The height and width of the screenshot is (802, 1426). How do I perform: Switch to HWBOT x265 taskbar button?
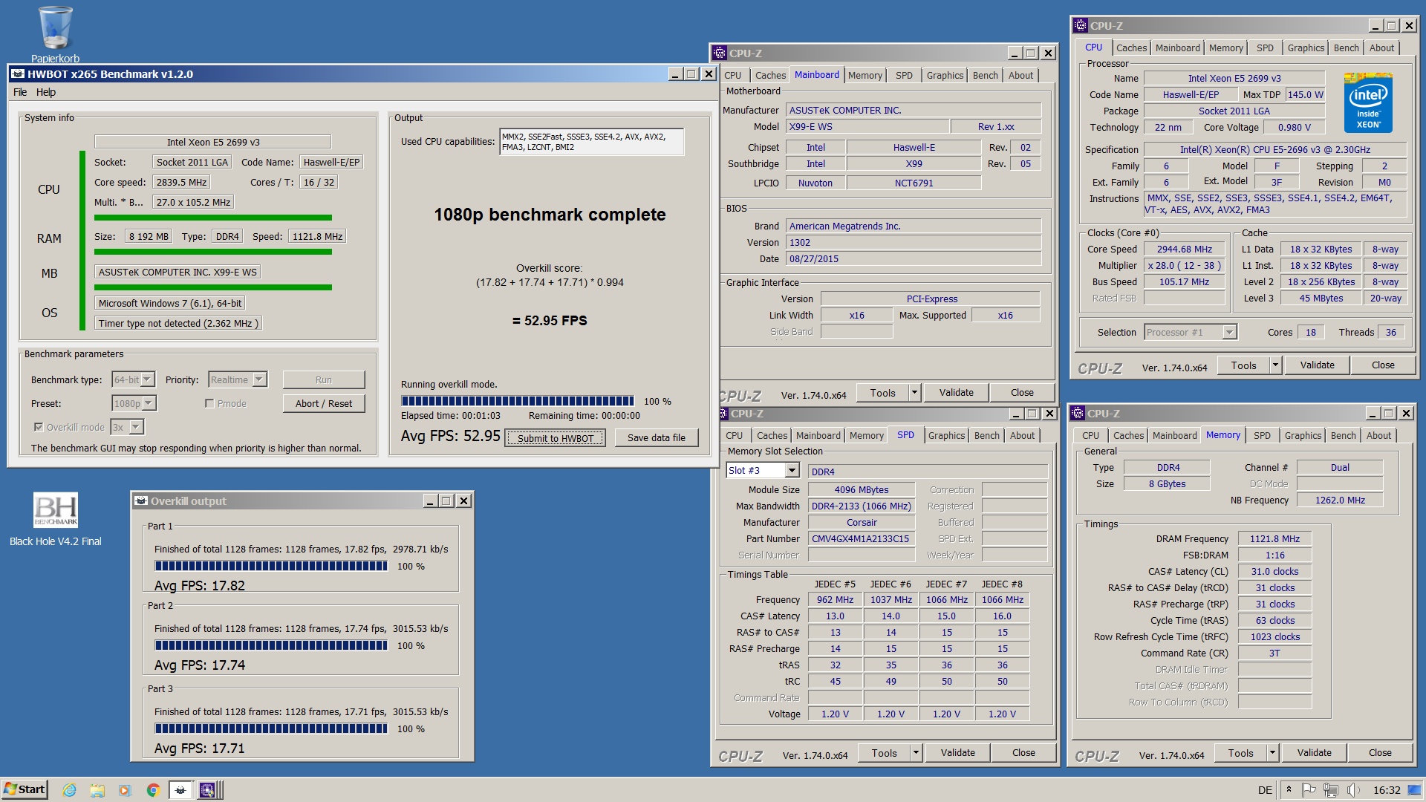pyautogui.click(x=180, y=790)
